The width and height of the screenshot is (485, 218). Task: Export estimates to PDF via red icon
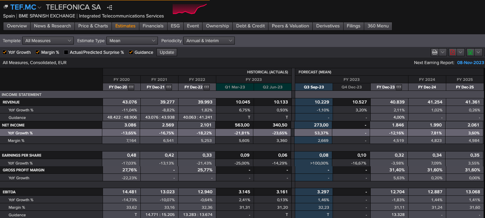click(452, 52)
